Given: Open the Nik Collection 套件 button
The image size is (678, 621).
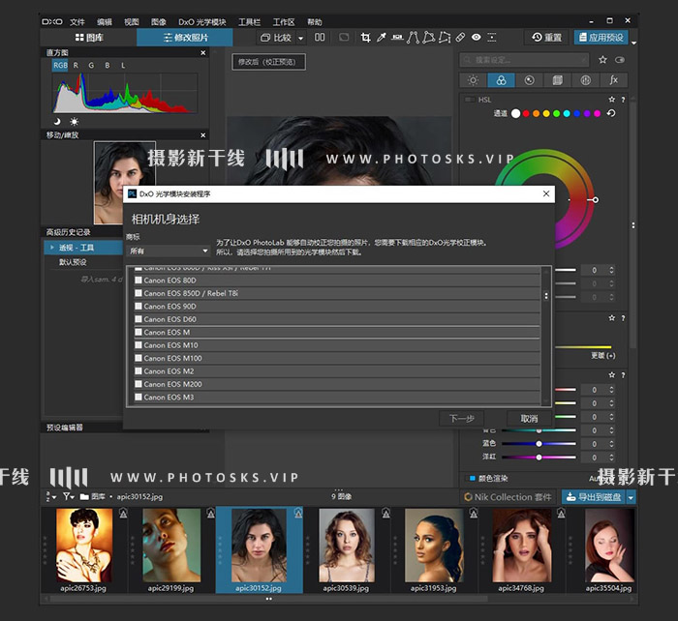Looking at the screenshot, I should tap(508, 497).
